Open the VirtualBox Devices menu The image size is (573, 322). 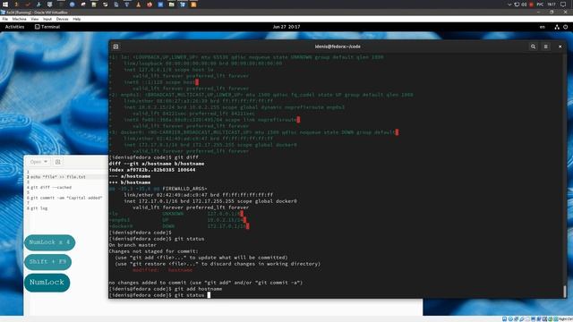(62, 19)
